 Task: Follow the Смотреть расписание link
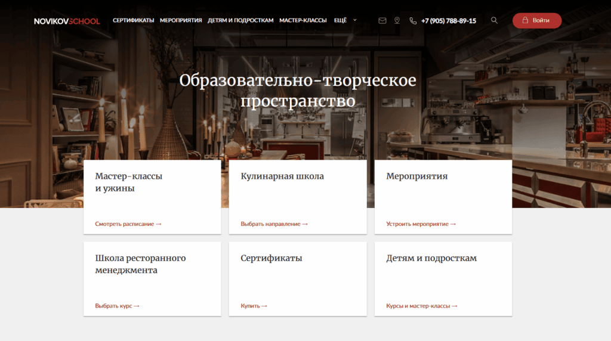pos(128,224)
